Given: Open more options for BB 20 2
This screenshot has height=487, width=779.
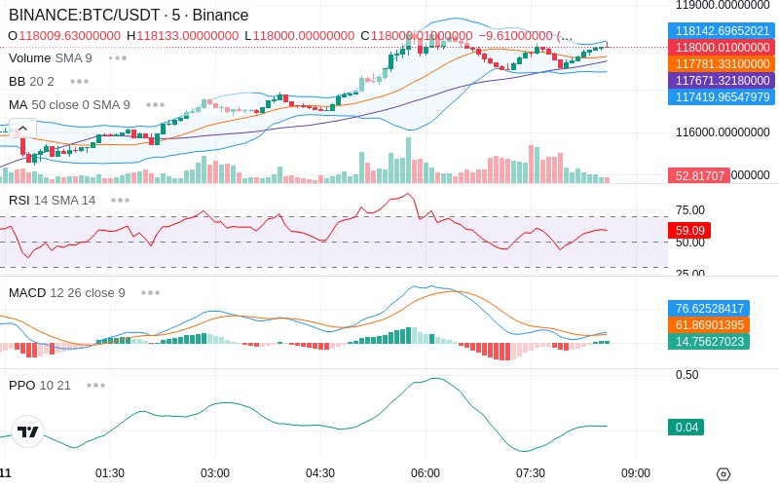Looking at the screenshot, I should coord(80,82).
